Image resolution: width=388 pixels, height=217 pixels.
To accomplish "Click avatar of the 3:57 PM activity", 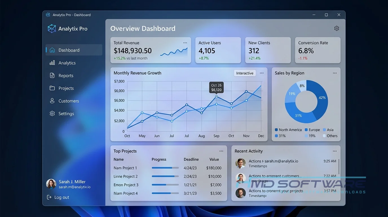I will (241, 193).
